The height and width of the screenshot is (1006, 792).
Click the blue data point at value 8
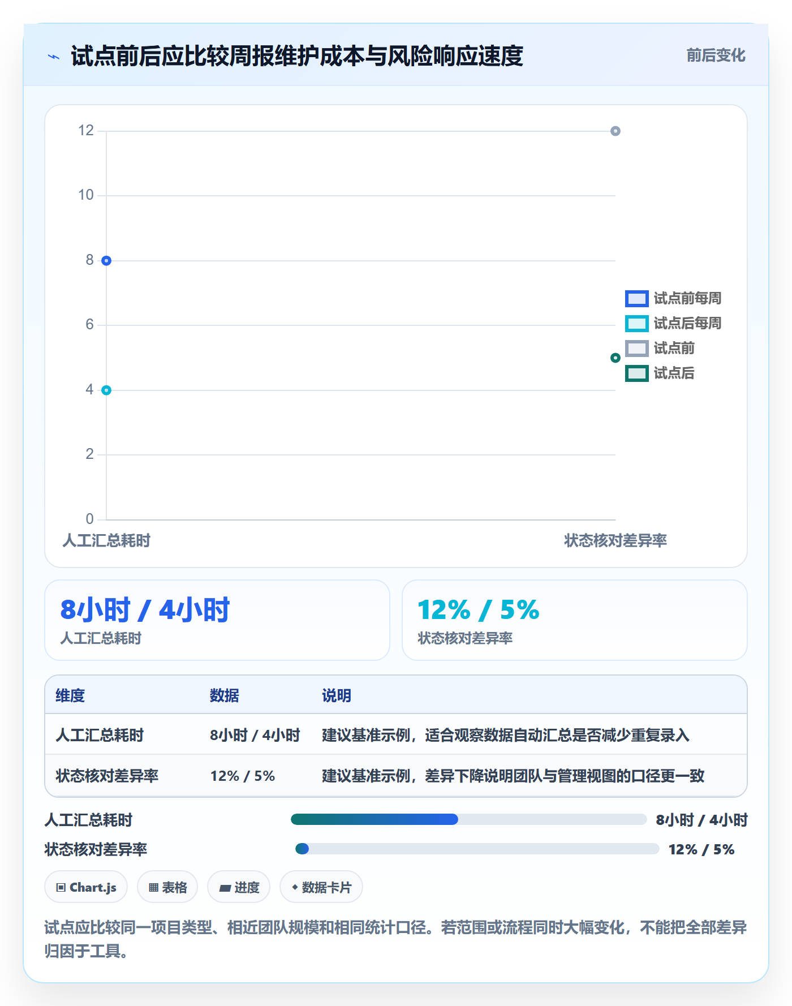pos(106,261)
